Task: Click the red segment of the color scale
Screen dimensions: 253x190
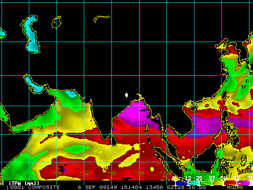Action: click(x=230, y=183)
